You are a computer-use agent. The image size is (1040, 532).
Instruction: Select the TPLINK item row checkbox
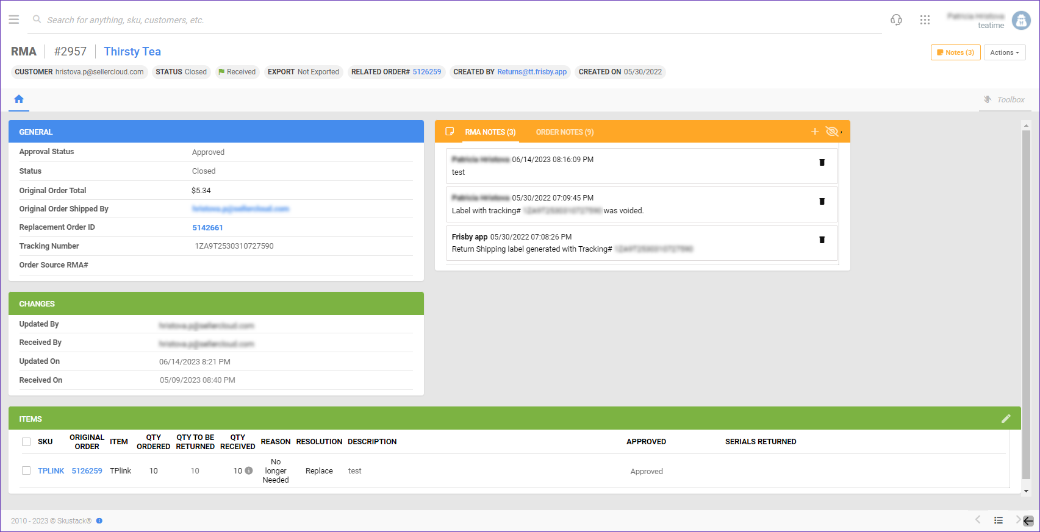26,470
